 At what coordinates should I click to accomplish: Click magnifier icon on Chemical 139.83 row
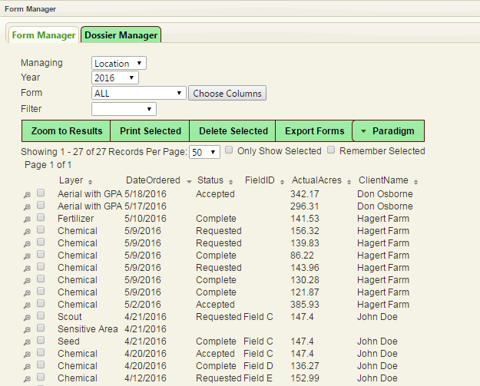(x=27, y=244)
